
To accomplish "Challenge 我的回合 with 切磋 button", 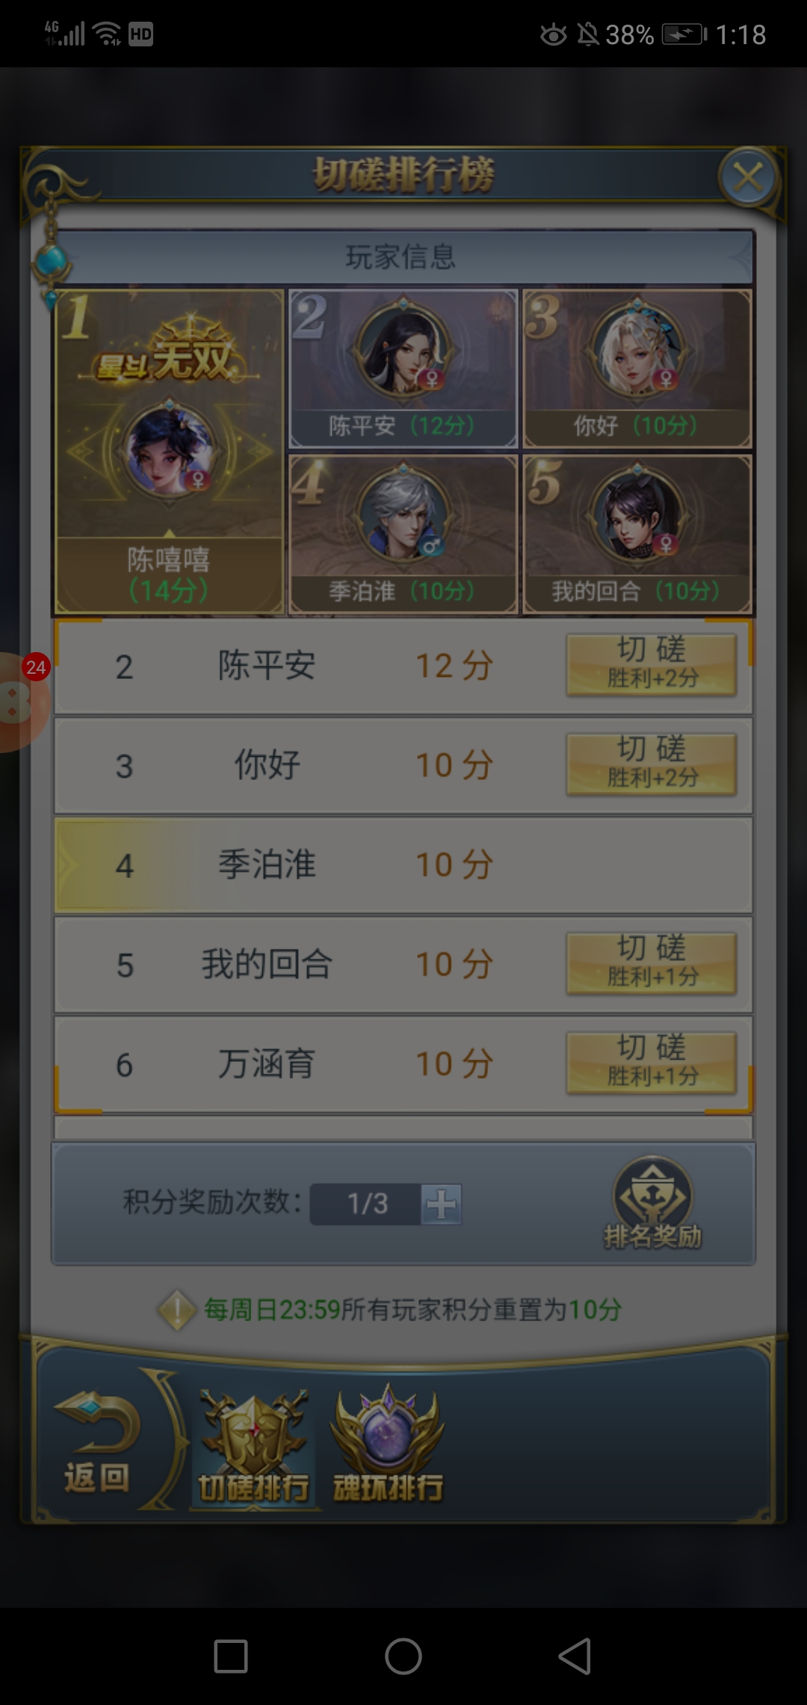I will [652, 963].
